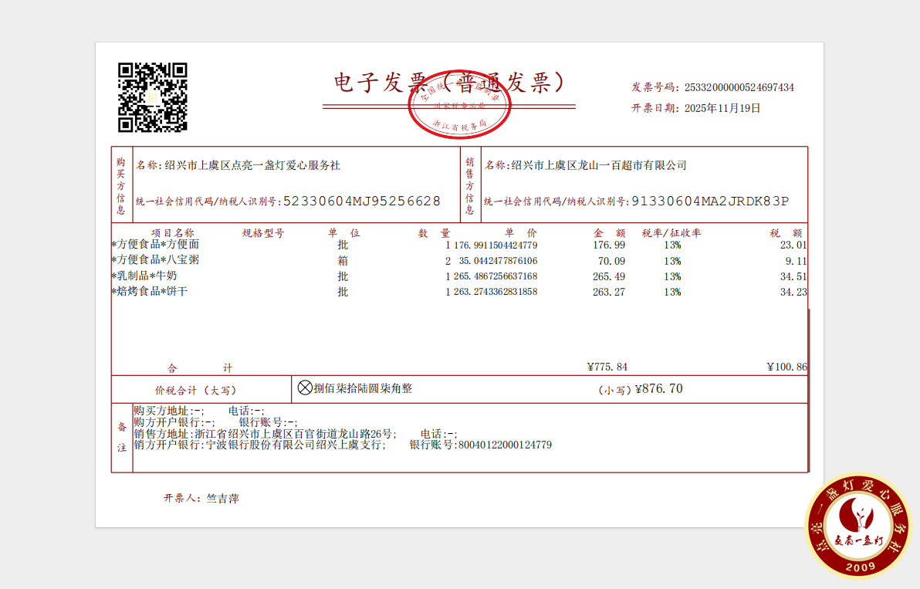Click seller tax ID 91330604MA2JRDK83P
Image resolution: width=920 pixels, height=589 pixels.
point(710,201)
